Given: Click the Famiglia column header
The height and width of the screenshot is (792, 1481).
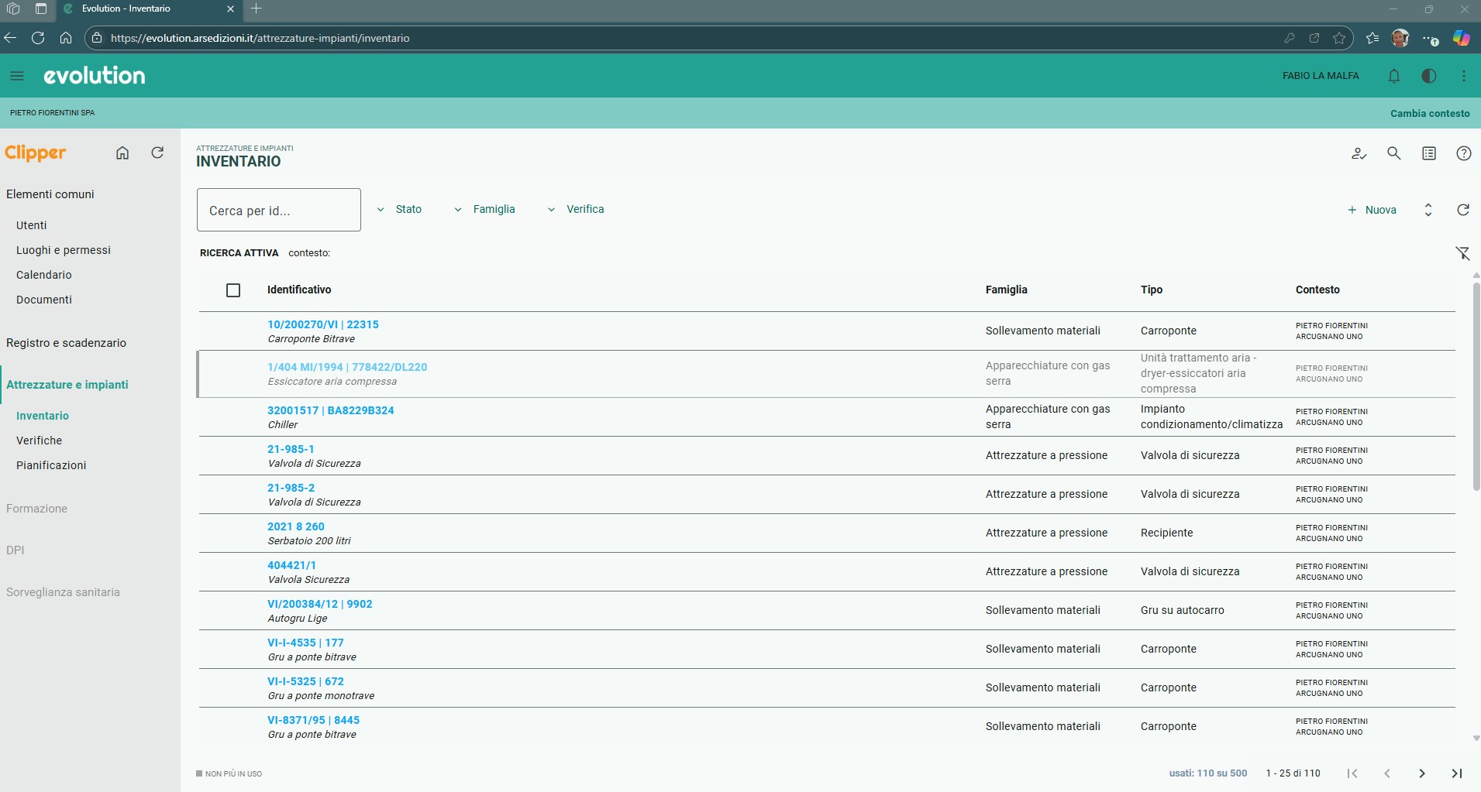Looking at the screenshot, I should pos(1007,290).
